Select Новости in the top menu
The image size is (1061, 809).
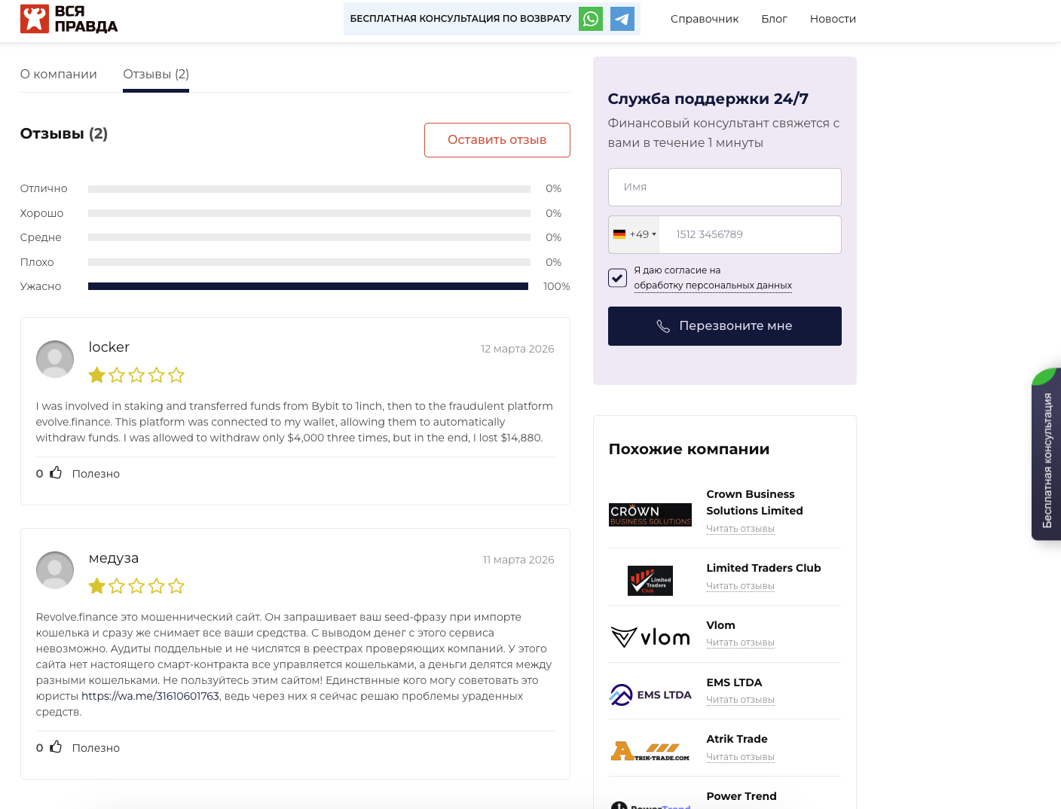tap(833, 19)
